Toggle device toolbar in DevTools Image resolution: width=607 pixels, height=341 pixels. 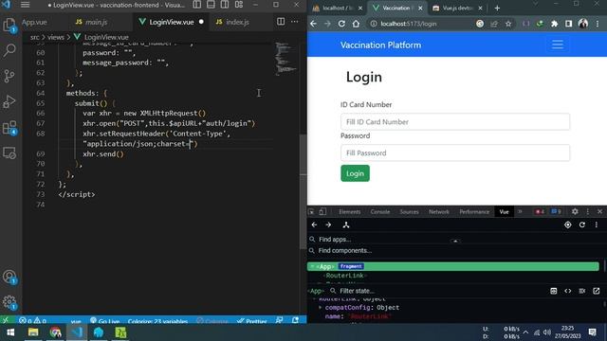tap(322, 211)
